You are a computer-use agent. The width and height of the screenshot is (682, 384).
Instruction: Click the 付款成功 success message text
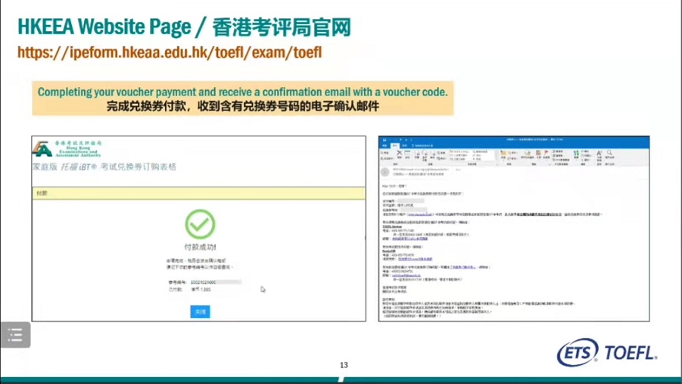[200, 247]
